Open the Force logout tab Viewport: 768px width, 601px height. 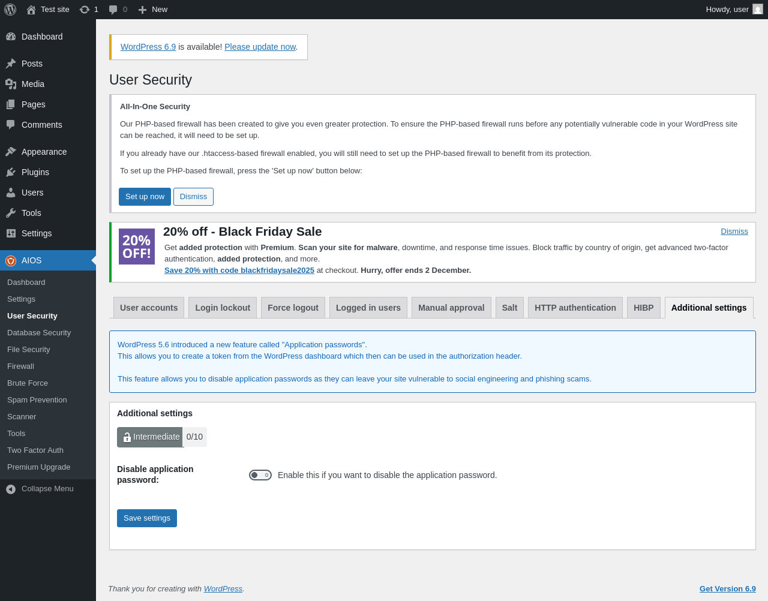[x=293, y=308]
